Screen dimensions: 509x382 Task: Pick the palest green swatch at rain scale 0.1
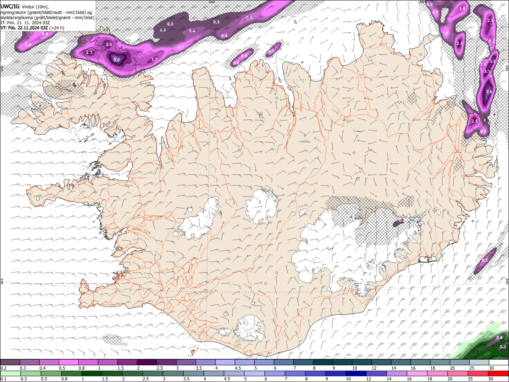click(10, 373)
